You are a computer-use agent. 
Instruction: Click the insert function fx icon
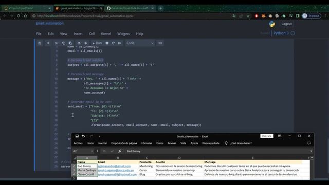[120, 151]
